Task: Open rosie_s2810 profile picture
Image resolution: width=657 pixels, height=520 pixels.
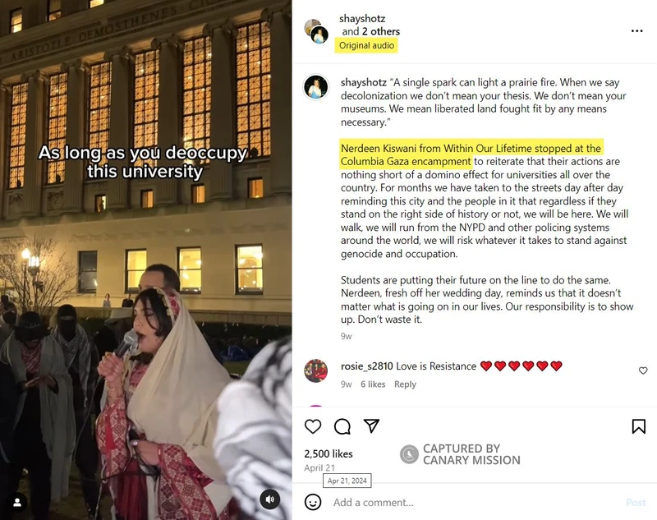Action: pos(316,370)
